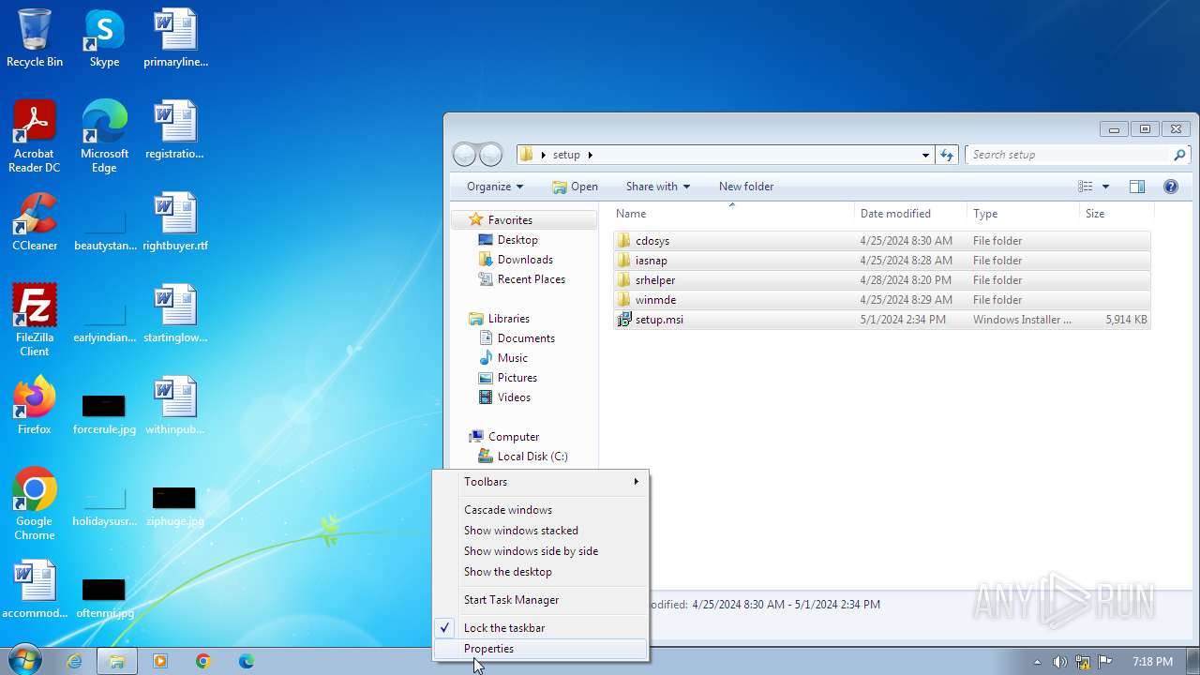Launch Microsoft Edge desktop shortcut
The width and height of the screenshot is (1200, 675).
104,137
